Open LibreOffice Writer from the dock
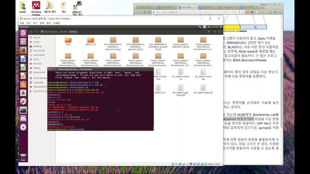 tap(23, 59)
